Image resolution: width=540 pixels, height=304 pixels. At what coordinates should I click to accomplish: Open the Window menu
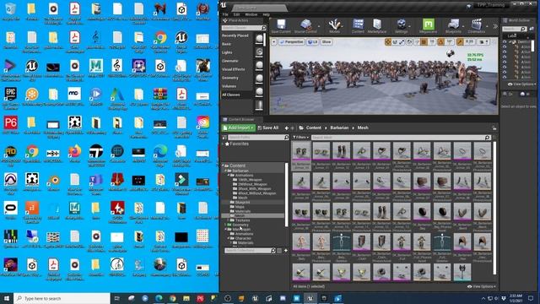tap(251, 14)
